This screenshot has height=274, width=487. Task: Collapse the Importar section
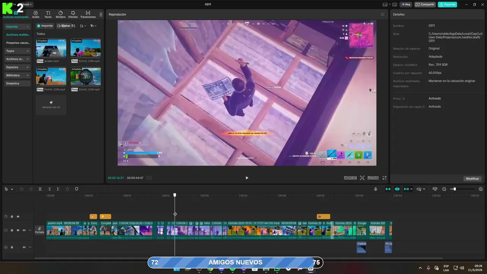(28, 27)
